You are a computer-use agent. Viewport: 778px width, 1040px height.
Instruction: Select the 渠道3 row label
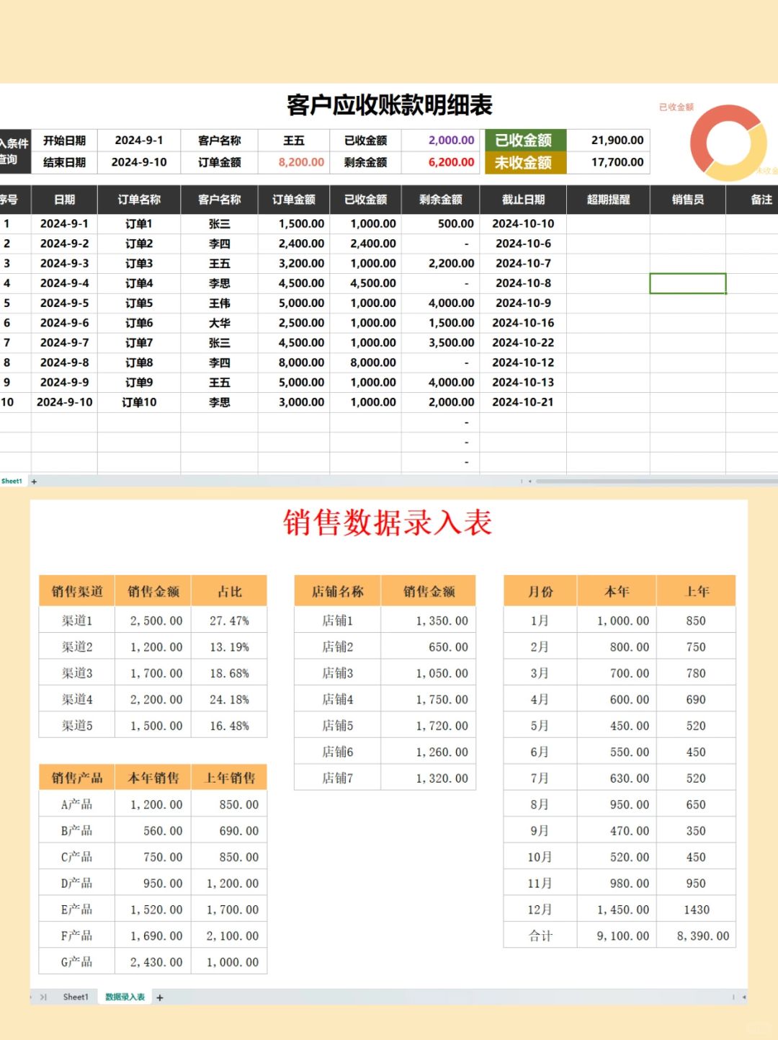tap(77, 673)
